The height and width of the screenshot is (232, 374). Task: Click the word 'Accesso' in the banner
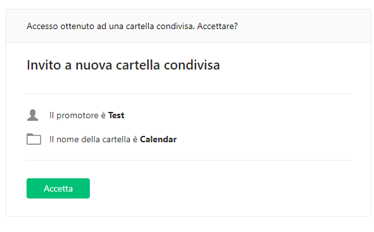(42, 26)
